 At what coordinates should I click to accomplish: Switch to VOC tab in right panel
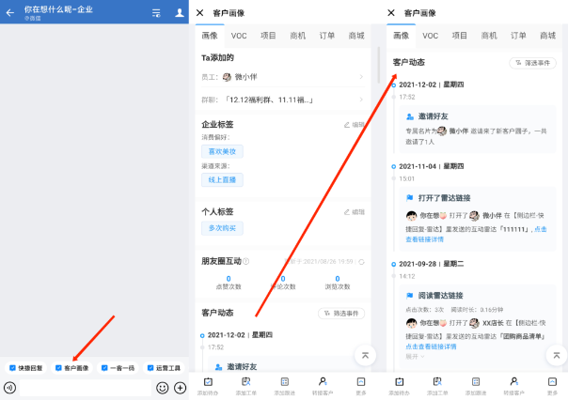pos(431,36)
